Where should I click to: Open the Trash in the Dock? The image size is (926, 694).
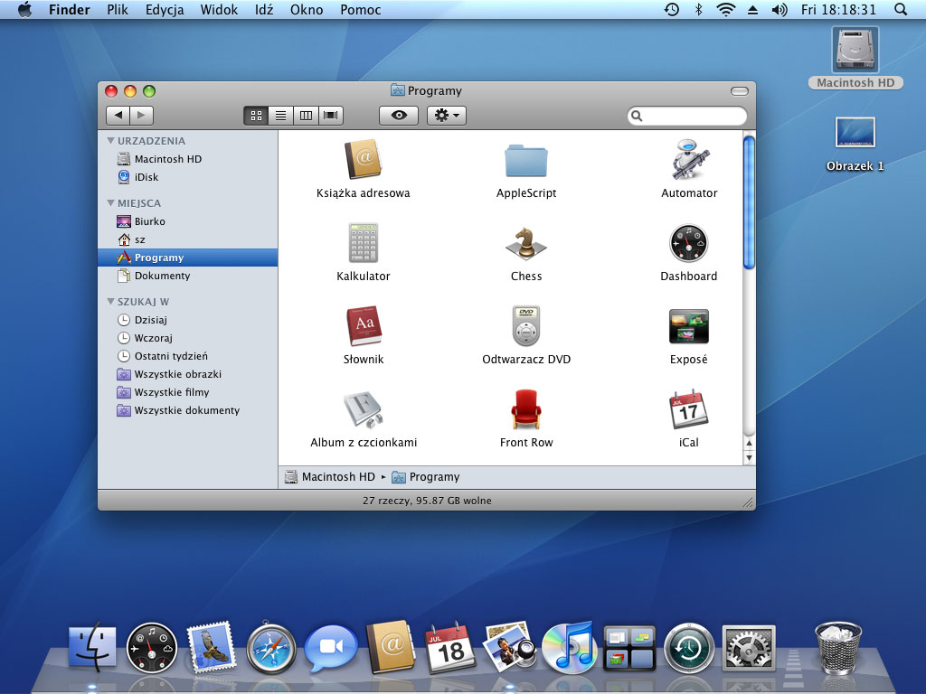point(838,647)
